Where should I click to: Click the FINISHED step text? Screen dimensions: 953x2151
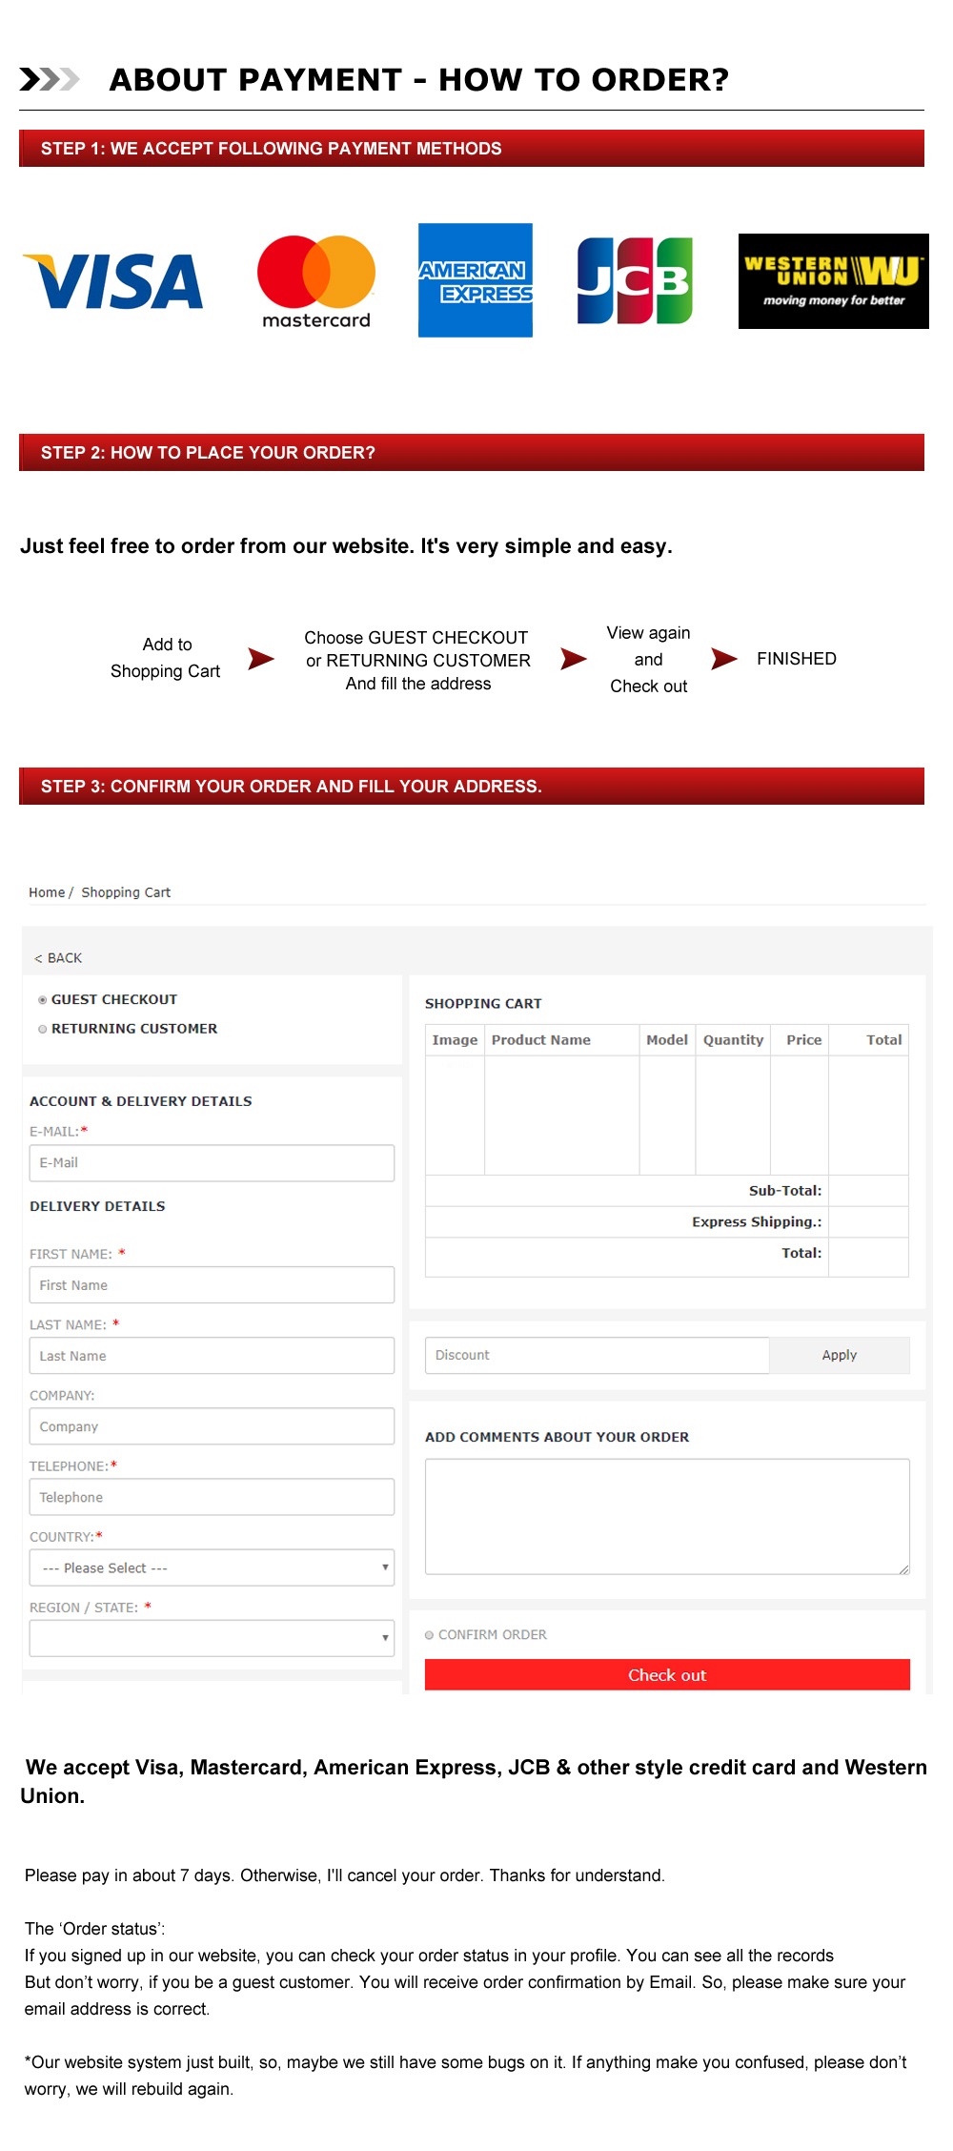(x=797, y=659)
